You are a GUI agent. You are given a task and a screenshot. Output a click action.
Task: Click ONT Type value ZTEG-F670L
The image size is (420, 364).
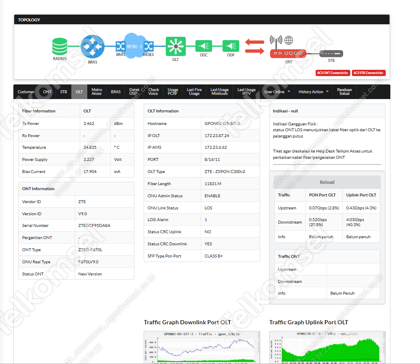[90, 250]
